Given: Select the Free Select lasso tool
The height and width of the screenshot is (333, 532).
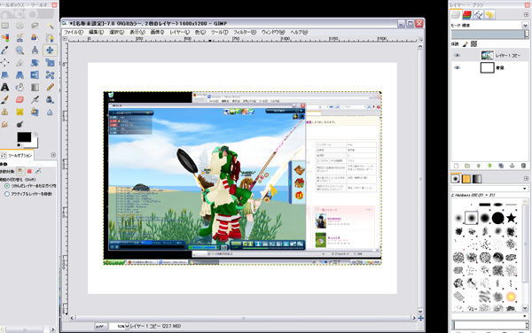Looking at the screenshot, I should click(x=35, y=26).
